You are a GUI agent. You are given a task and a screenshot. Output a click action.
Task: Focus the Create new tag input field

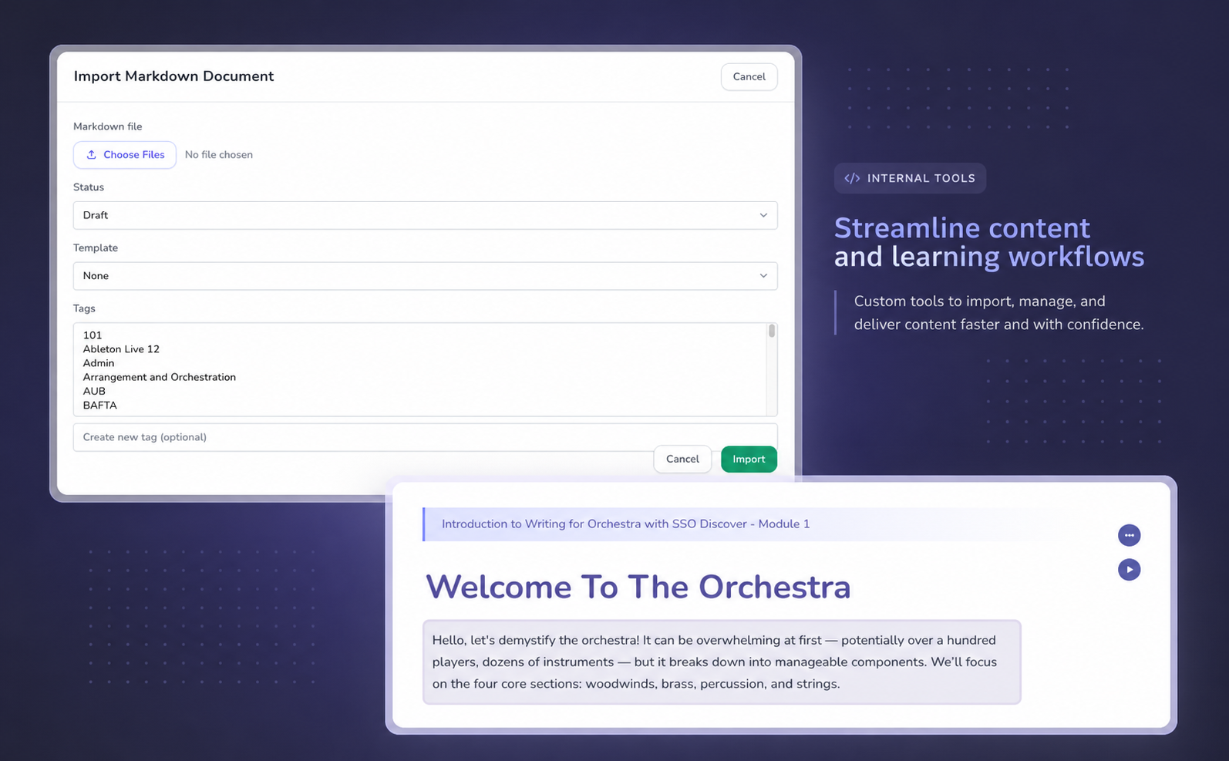(425, 437)
